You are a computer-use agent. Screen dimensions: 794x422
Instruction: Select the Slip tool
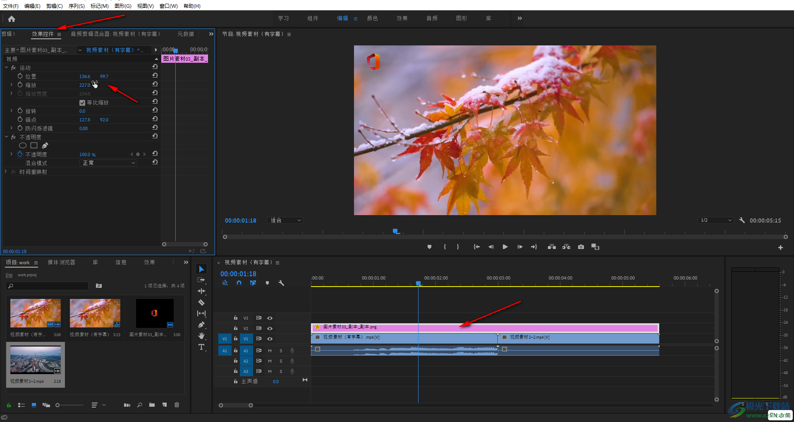click(x=201, y=313)
